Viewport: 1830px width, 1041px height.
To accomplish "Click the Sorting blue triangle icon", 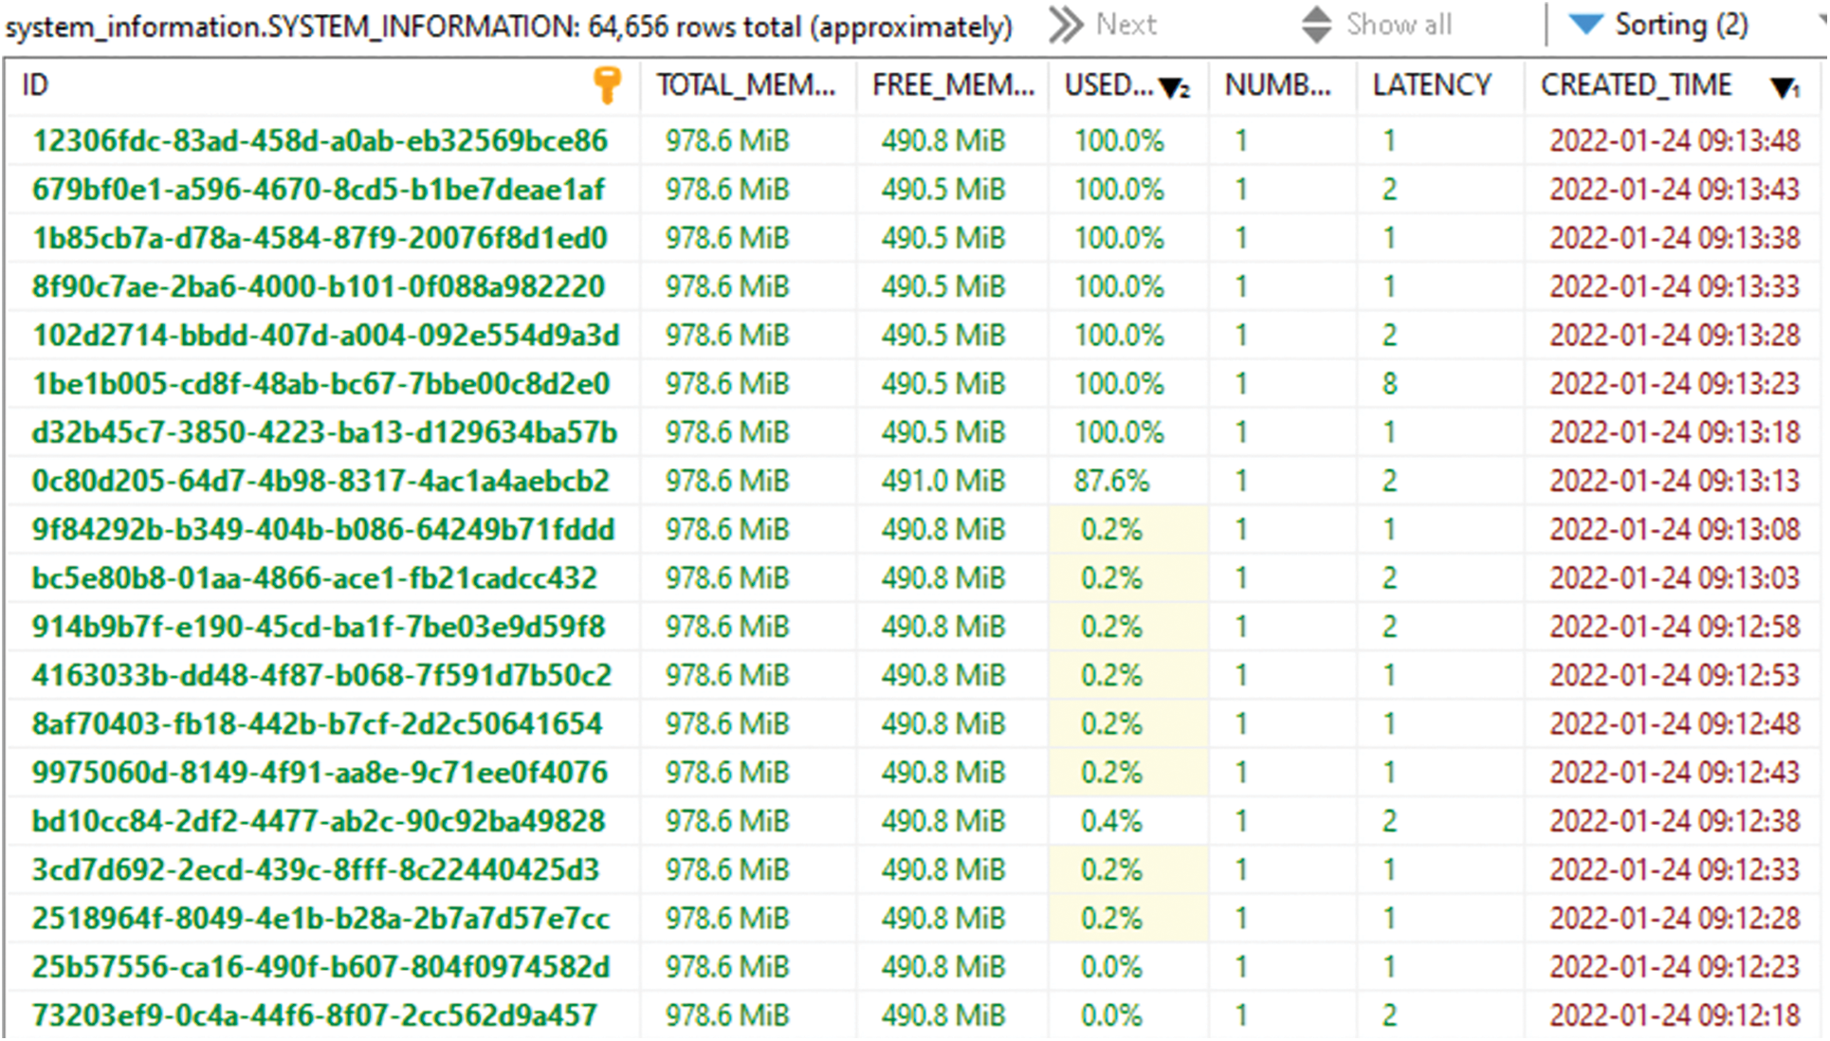I will click(1585, 24).
